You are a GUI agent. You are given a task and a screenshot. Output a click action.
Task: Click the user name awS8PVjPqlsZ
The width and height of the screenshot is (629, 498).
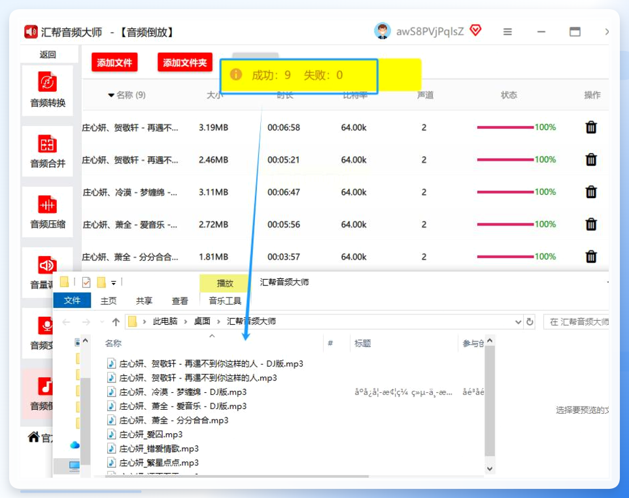430,31
